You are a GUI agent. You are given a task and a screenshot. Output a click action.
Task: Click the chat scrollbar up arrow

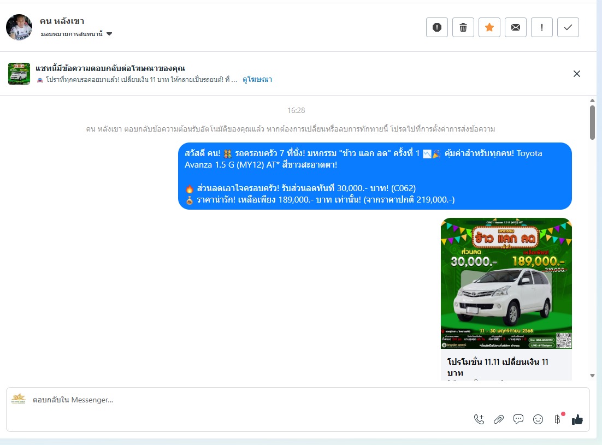tap(592, 100)
